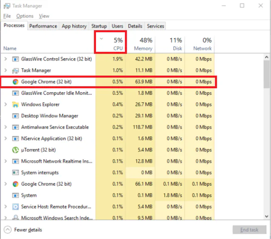Click the process list scrollbar thumb
The width and height of the screenshot is (271, 239).
click(266, 74)
